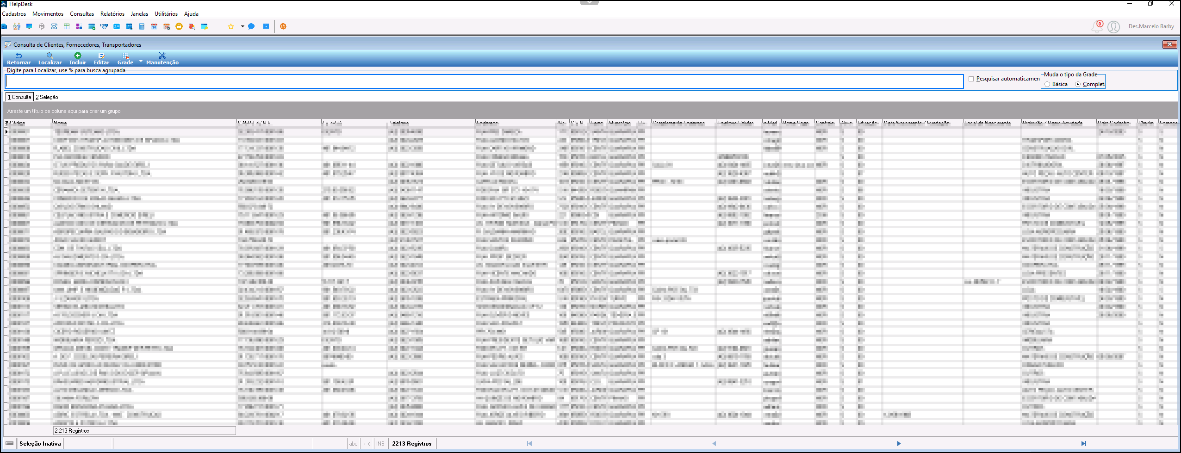Click the 2.213 Registros grid footer
Screen dimensions: 1181x453
(144, 431)
